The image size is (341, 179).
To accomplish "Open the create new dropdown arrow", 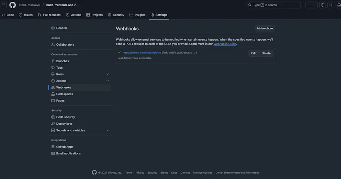I will pos(314,5).
